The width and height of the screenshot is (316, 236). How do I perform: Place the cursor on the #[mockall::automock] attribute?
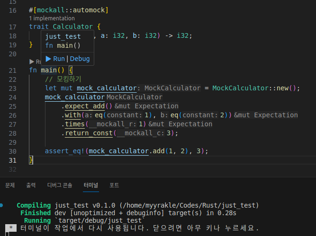69,10
